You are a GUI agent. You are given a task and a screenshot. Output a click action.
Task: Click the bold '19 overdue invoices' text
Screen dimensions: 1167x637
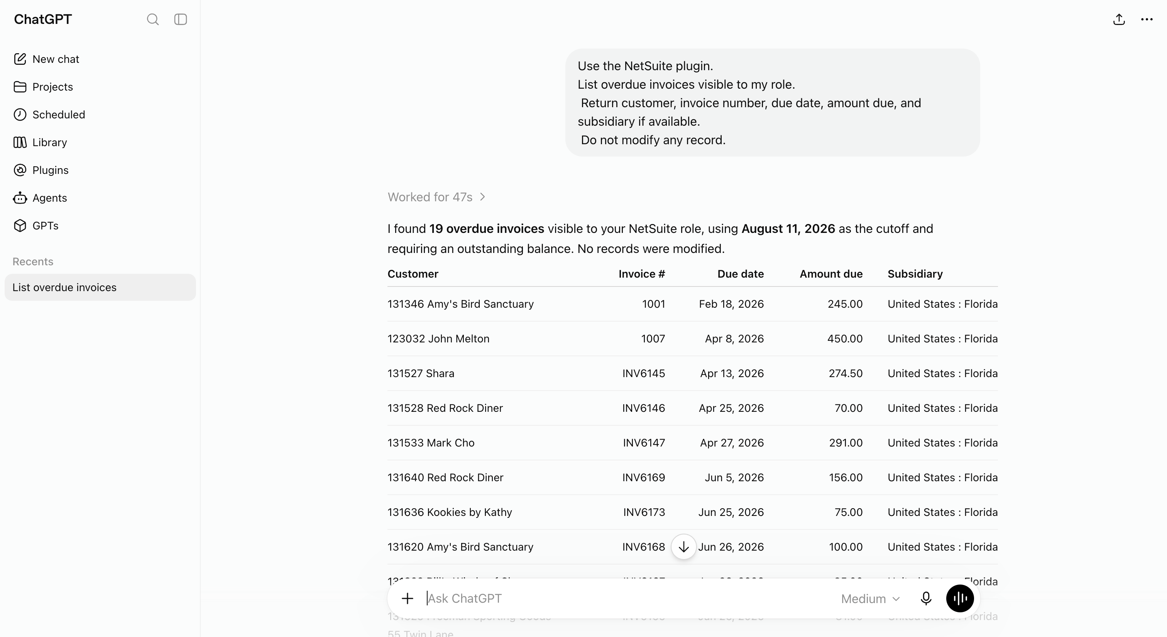[x=487, y=229]
